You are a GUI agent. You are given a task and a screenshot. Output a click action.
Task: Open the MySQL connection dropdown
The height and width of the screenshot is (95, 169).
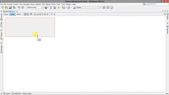click(89, 7)
